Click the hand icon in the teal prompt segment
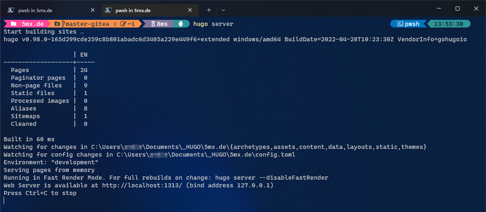The width and height of the screenshot is (486, 212). point(181,24)
